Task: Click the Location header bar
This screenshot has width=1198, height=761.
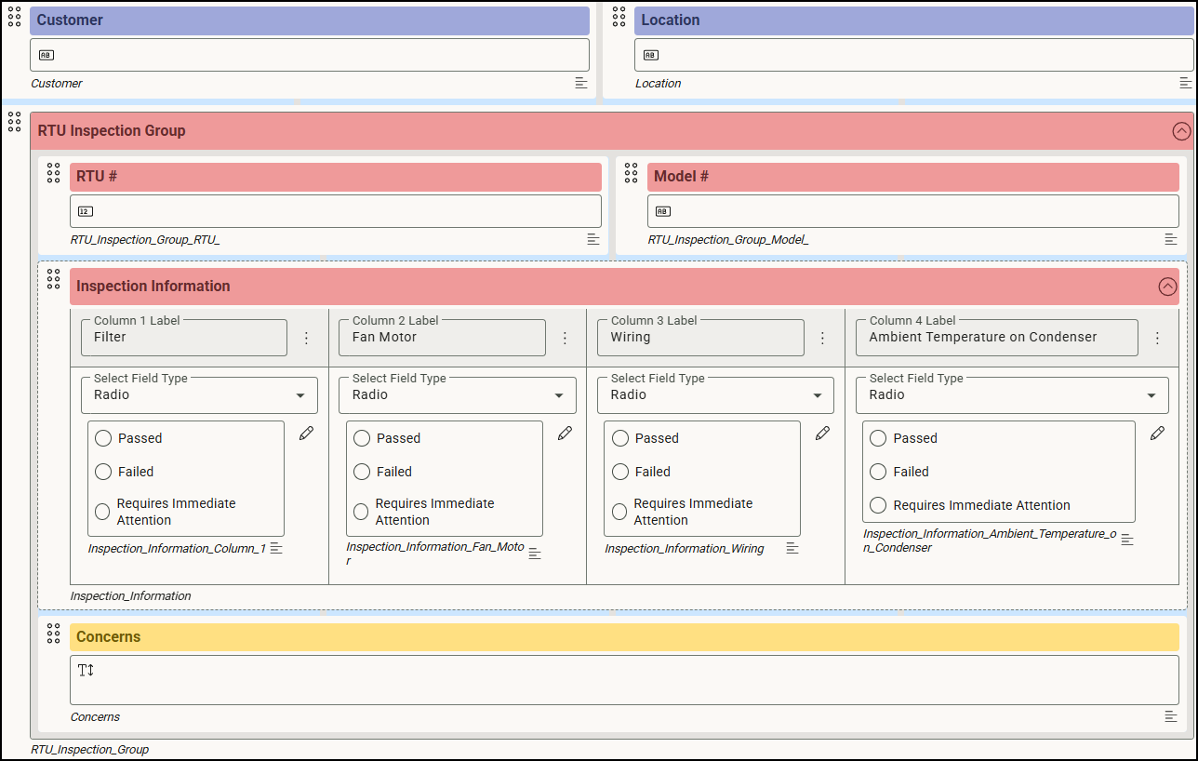Action: point(912,20)
